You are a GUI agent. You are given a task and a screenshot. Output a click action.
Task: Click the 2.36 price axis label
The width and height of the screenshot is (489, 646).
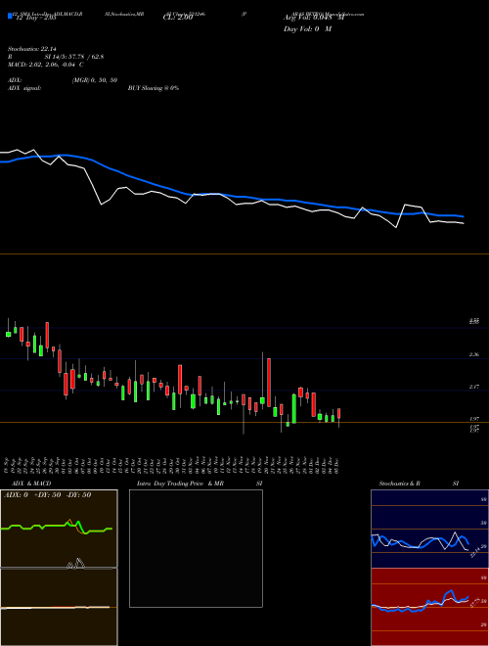[473, 354]
